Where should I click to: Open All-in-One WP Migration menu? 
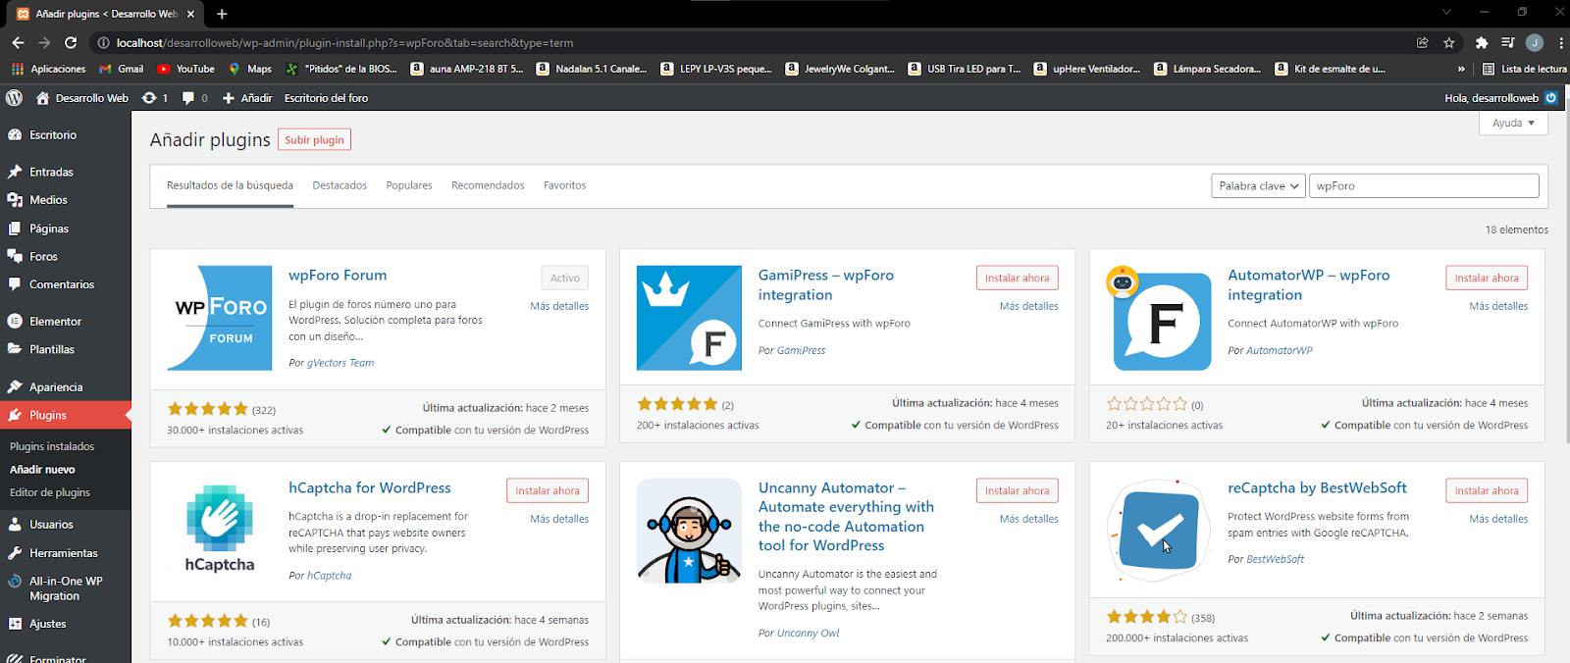pos(65,588)
